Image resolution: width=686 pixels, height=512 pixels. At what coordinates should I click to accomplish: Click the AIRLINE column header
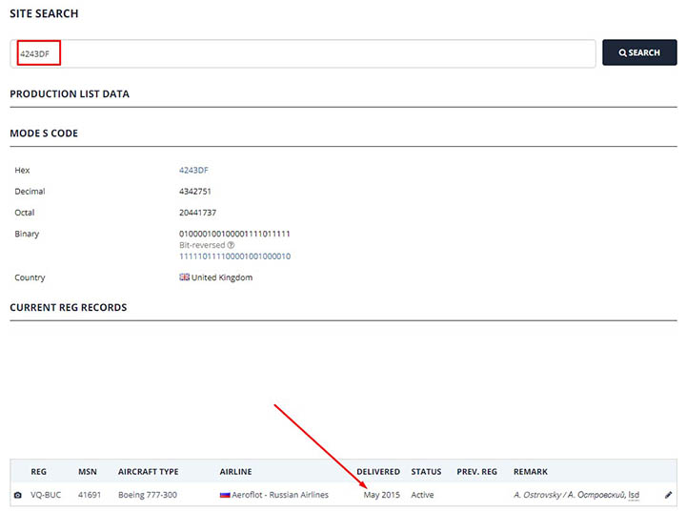pyautogui.click(x=238, y=472)
